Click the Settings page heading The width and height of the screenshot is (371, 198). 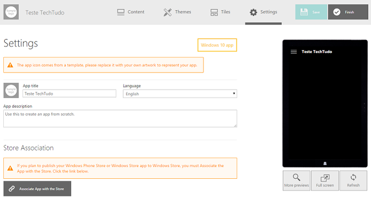click(x=21, y=43)
